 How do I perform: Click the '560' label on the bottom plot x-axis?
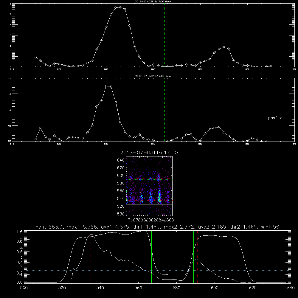pos(138,288)
